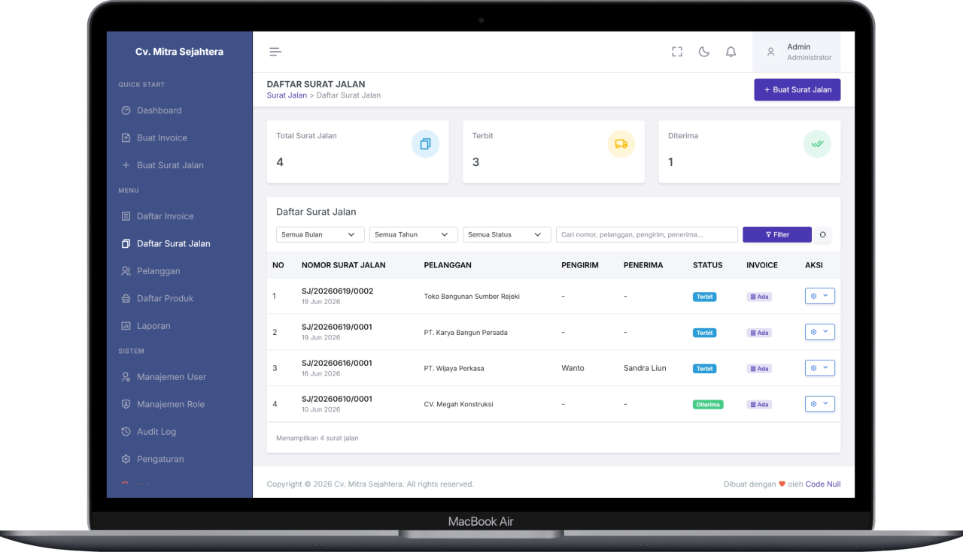The image size is (963, 552).
Task: Click the Surat Jalan breadcrumb link
Action: (x=287, y=95)
